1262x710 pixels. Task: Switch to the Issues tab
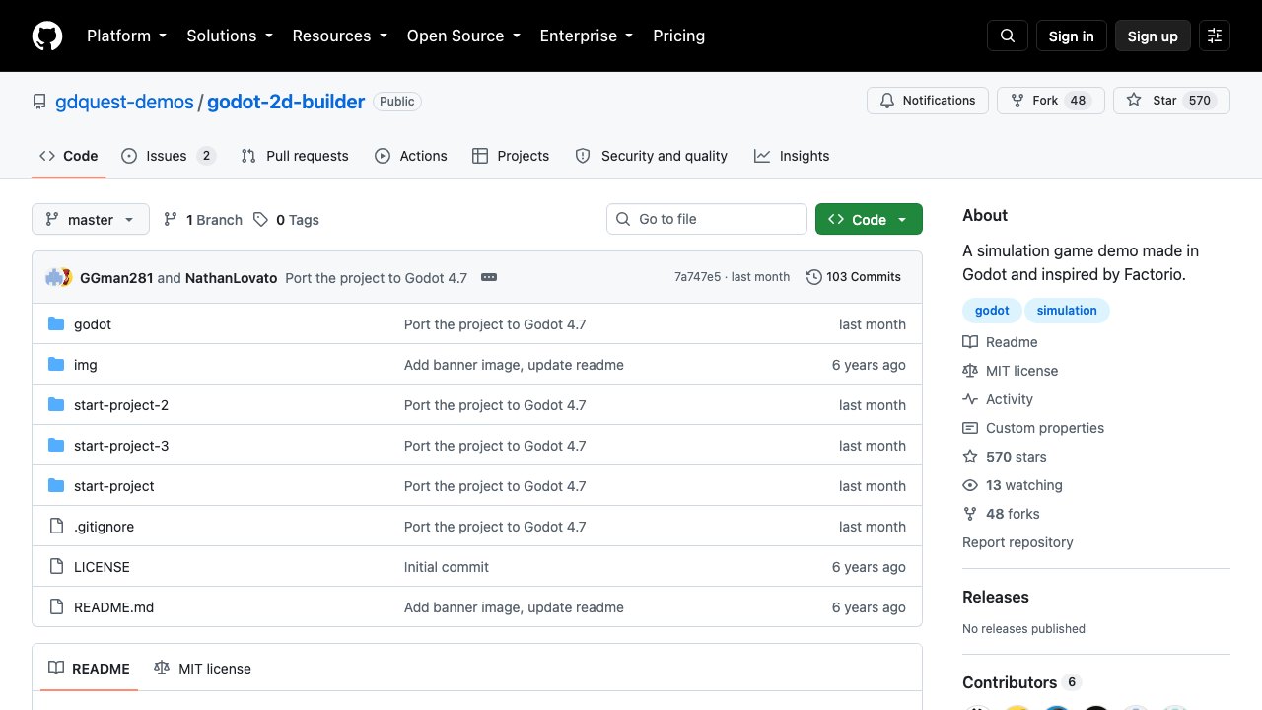[169, 156]
